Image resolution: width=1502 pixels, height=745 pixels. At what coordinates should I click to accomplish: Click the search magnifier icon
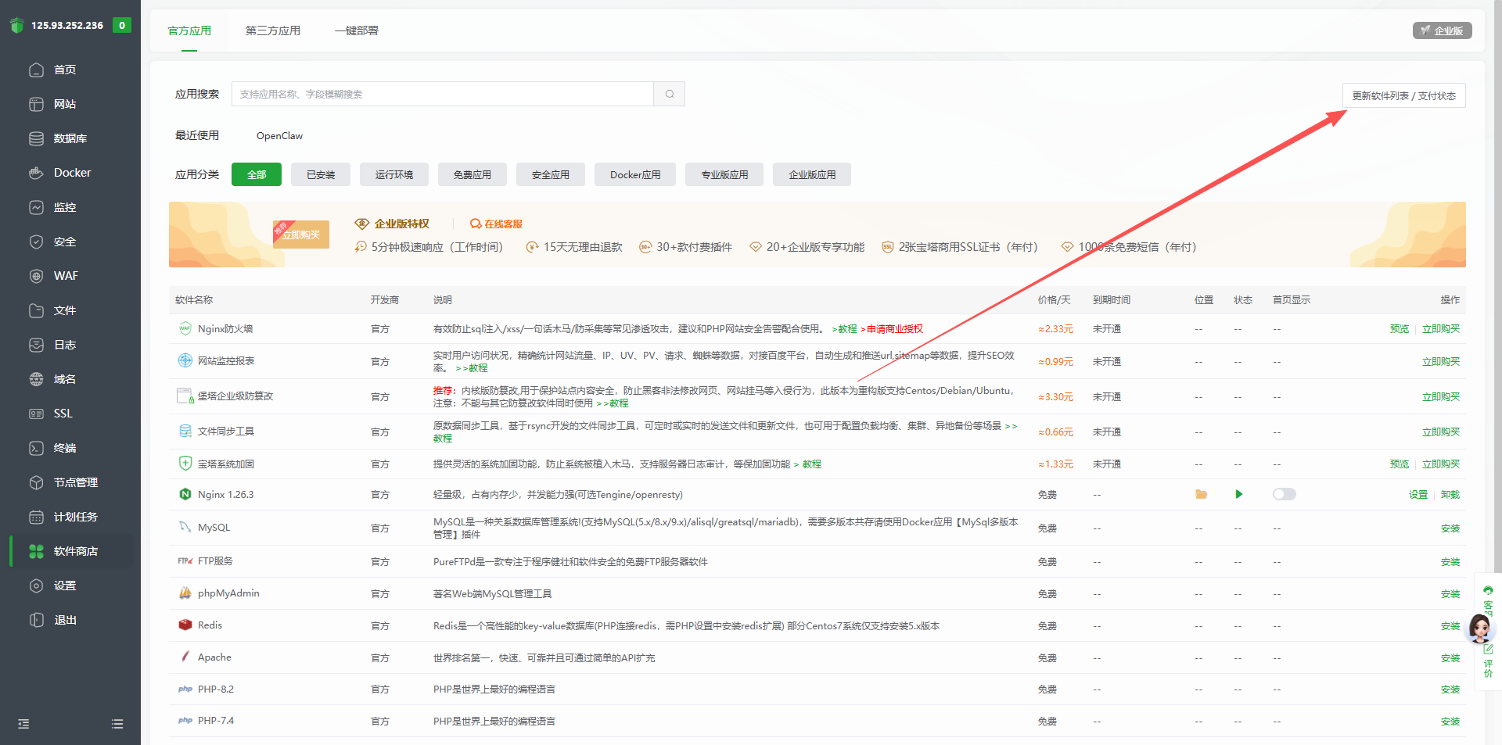670,94
